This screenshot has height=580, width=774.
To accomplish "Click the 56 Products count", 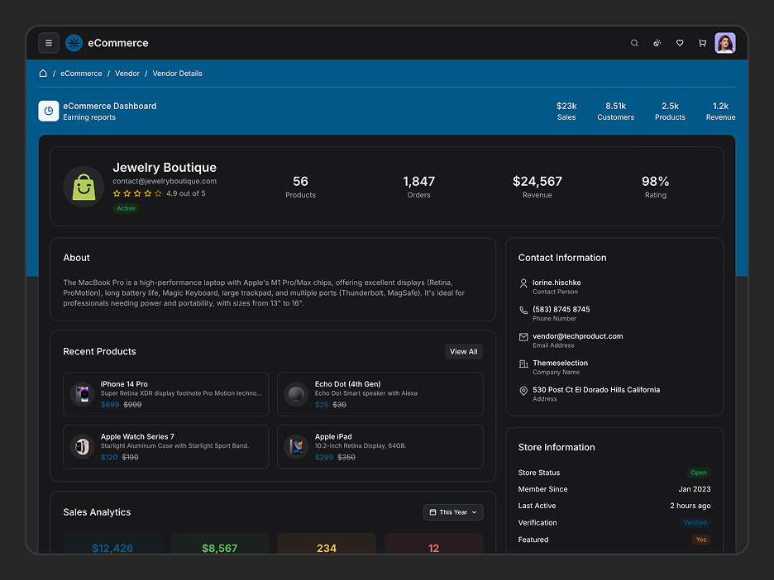I will point(300,187).
